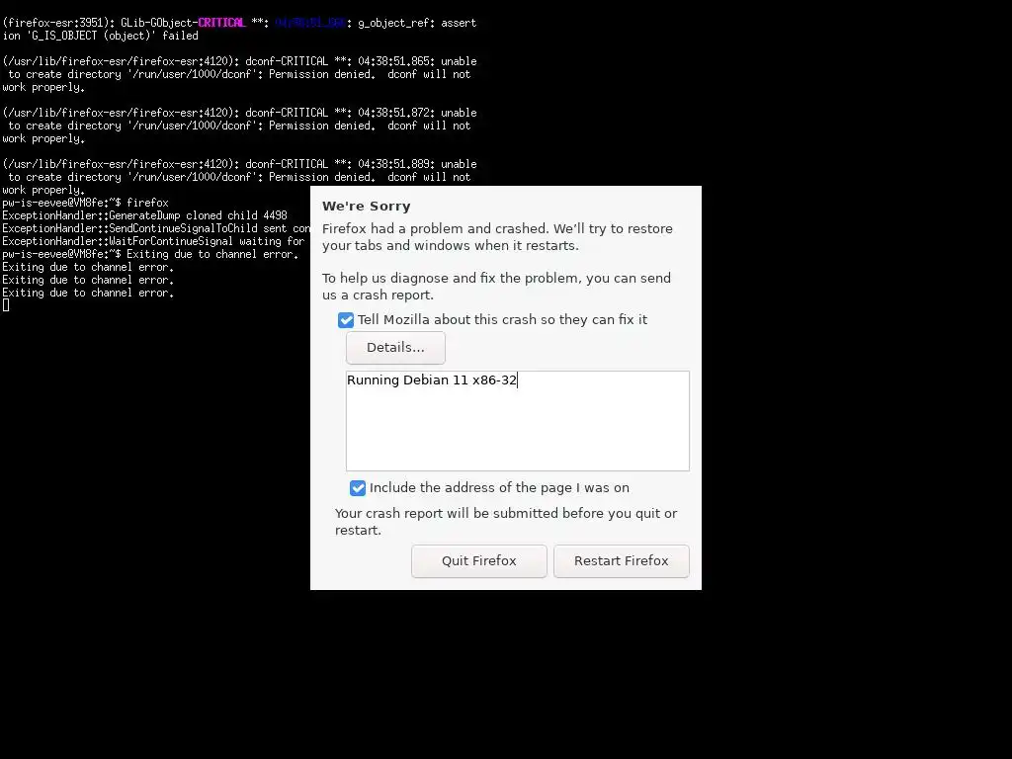1012x759 pixels.
Task: Click magenta CRITICAL word in terminal
Action: [x=221, y=23]
